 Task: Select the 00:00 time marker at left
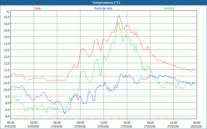click(x=10, y=123)
